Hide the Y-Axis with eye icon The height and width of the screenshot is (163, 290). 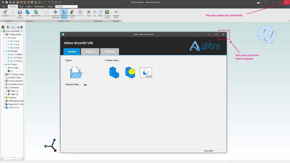pos(11,44)
